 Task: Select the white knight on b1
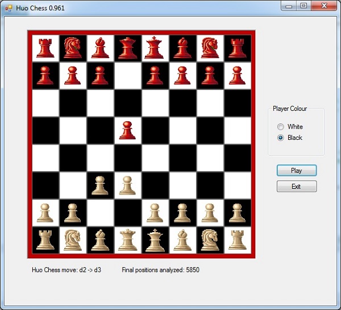73,240
